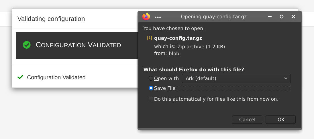This screenshot has height=139, width=314.
Task: Enable Do this automatically checkbox
Action: click(x=151, y=99)
